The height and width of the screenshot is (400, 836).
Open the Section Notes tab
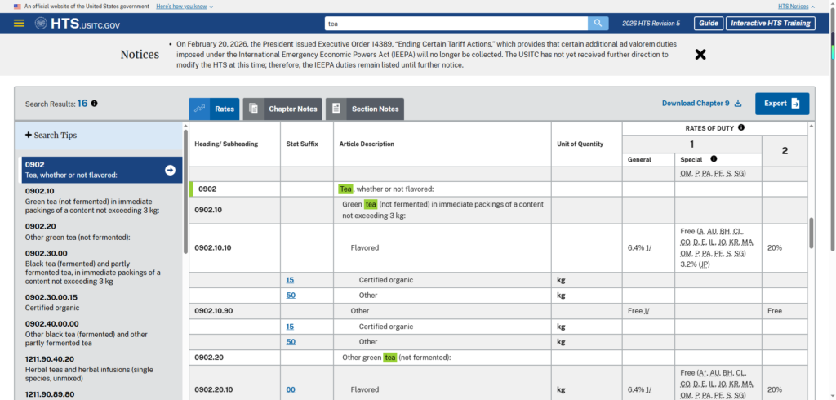pyautogui.click(x=365, y=109)
